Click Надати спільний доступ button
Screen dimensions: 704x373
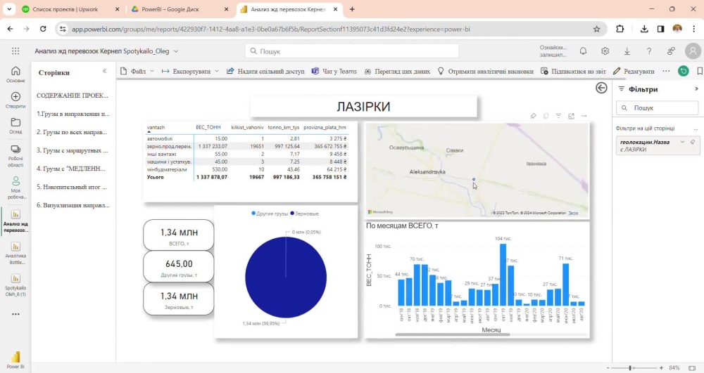tap(265, 71)
